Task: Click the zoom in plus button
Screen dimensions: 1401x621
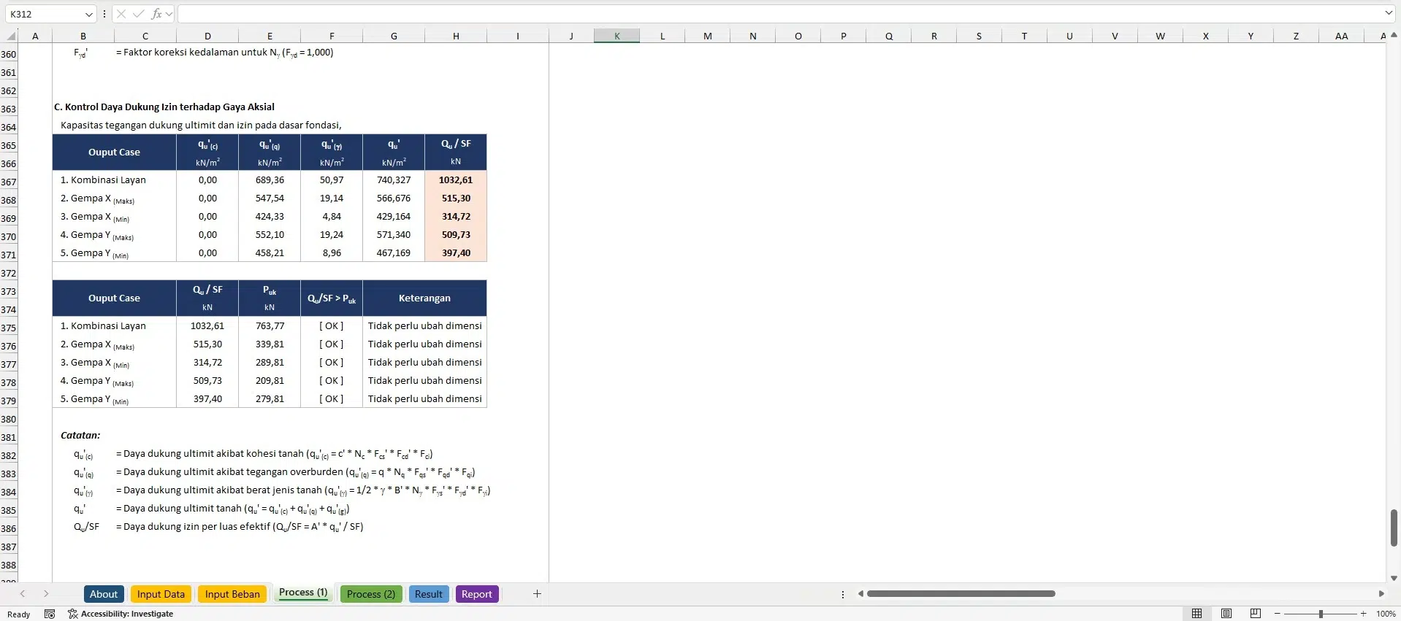Action: (1363, 614)
